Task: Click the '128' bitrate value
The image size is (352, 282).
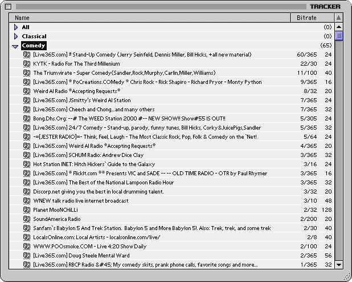Action: coord(326,210)
